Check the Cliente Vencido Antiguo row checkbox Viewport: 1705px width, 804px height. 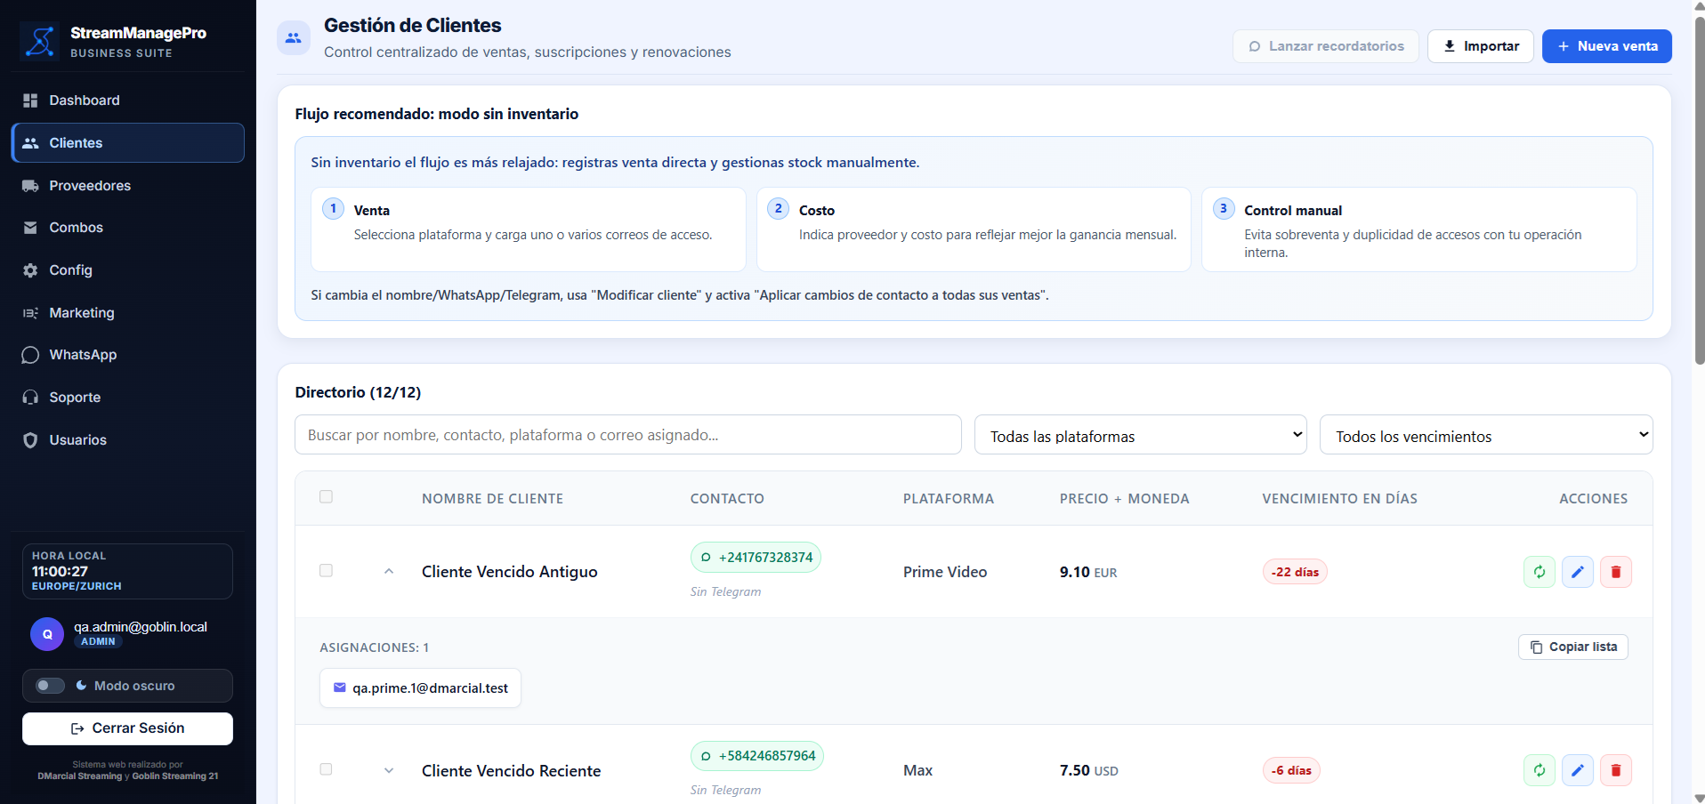tap(326, 571)
